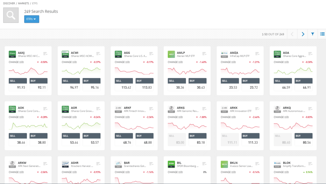Open the ARK Genomic ARKG logo
Image resolution: width=326 pixels, height=184 pixels.
pyautogui.click(x=171, y=109)
